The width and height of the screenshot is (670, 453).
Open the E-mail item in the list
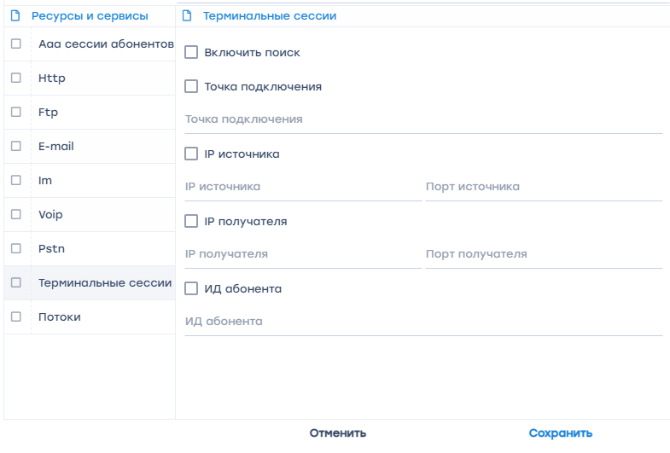pyautogui.click(x=56, y=147)
